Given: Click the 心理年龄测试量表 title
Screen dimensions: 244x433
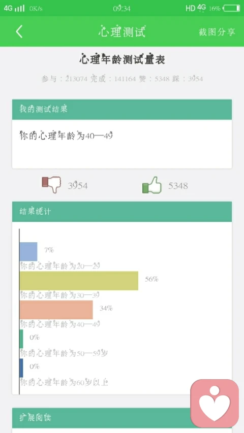Looking at the screenshot, I should [x=123, y=59].
